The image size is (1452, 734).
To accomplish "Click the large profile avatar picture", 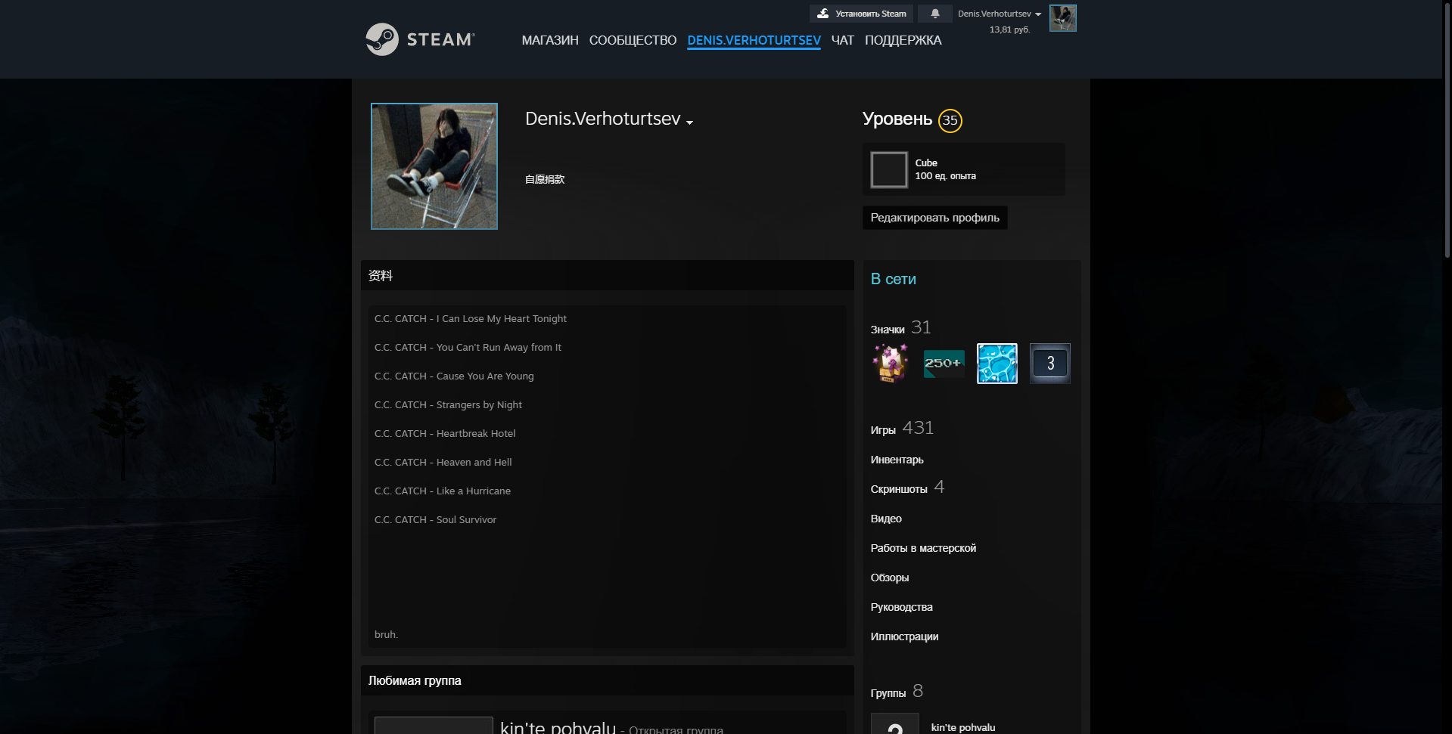I will [434, 166].
